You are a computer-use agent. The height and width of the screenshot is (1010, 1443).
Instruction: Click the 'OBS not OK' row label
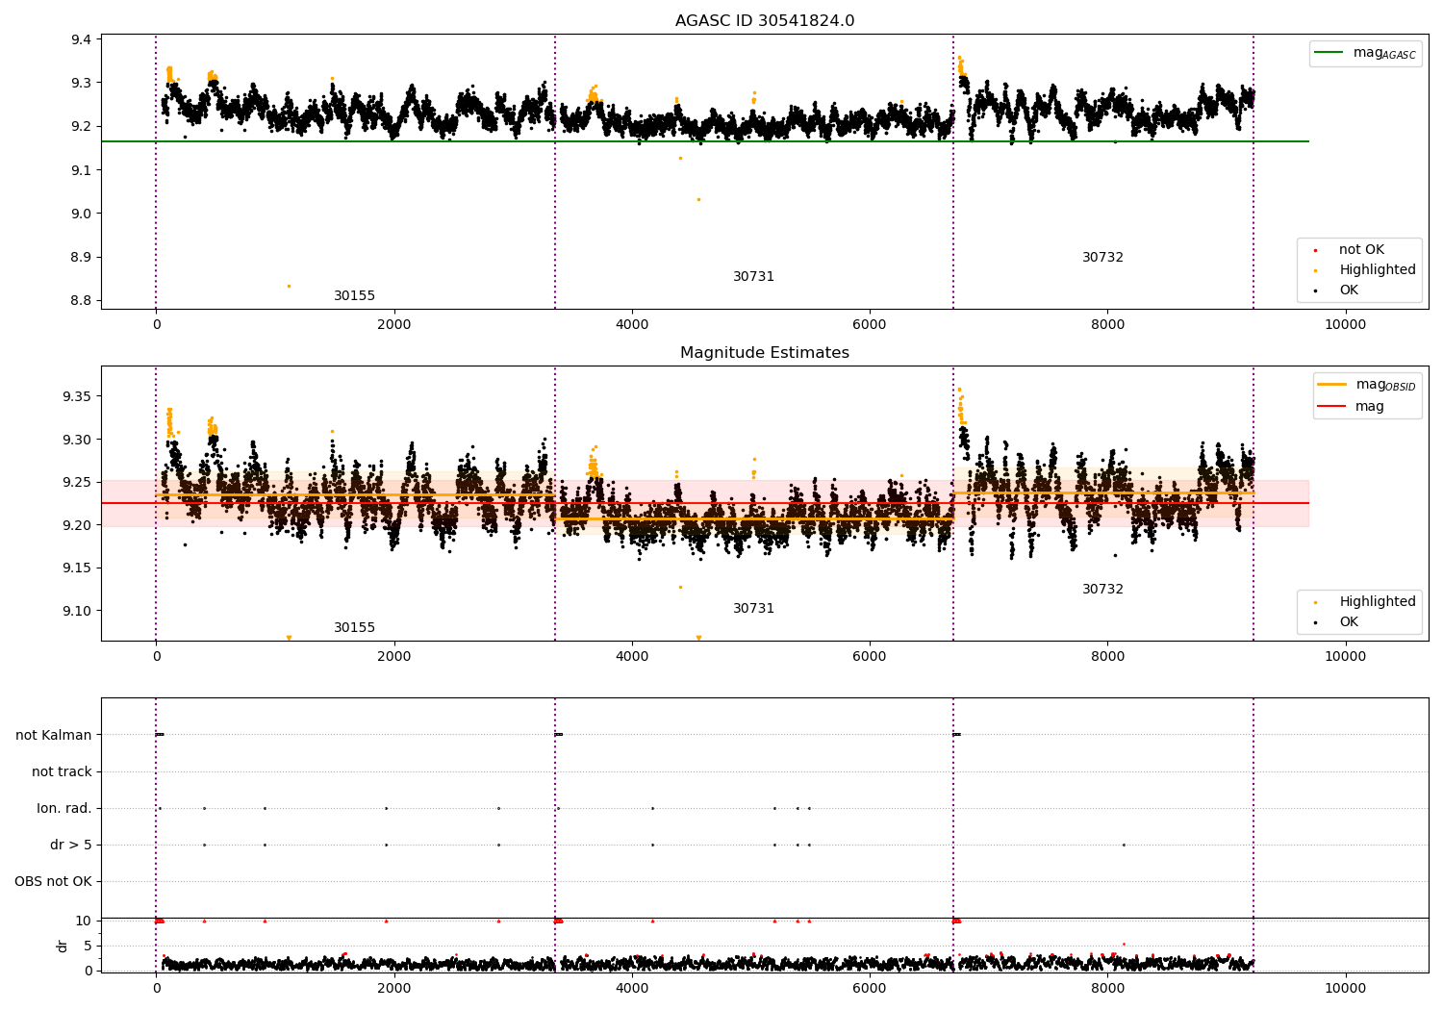(53, 882)
